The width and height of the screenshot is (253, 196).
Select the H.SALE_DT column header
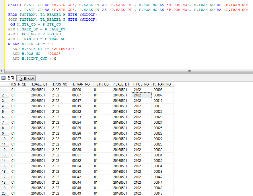pos(39,84)
